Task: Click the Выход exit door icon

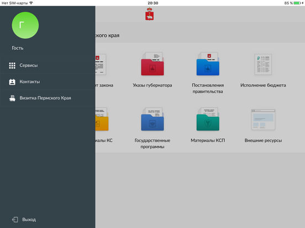Action: (15, 220)
